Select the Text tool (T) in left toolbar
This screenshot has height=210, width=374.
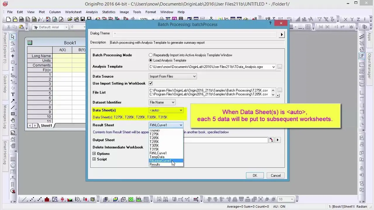[x=13, y=94]
